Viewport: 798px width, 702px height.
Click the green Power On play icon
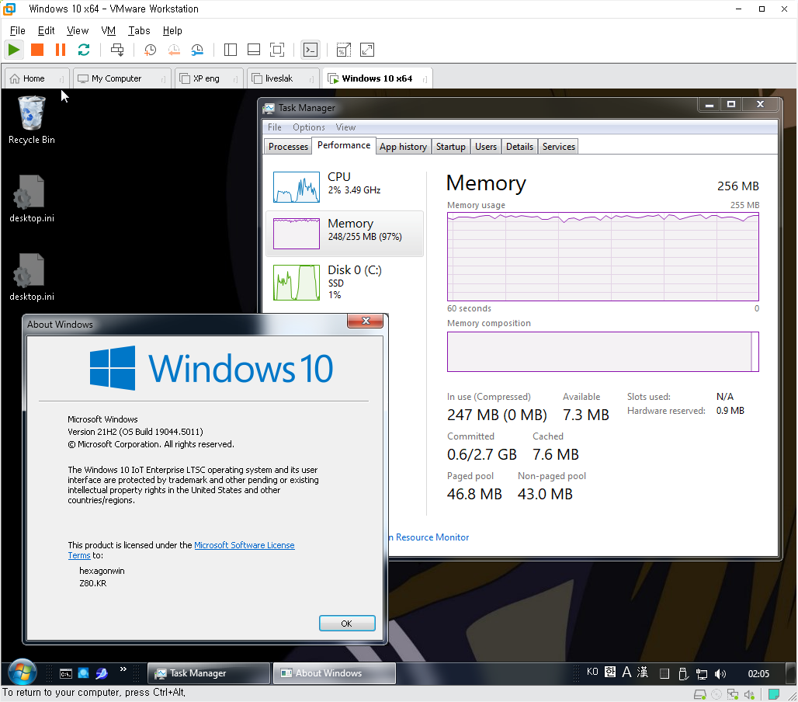14,50
